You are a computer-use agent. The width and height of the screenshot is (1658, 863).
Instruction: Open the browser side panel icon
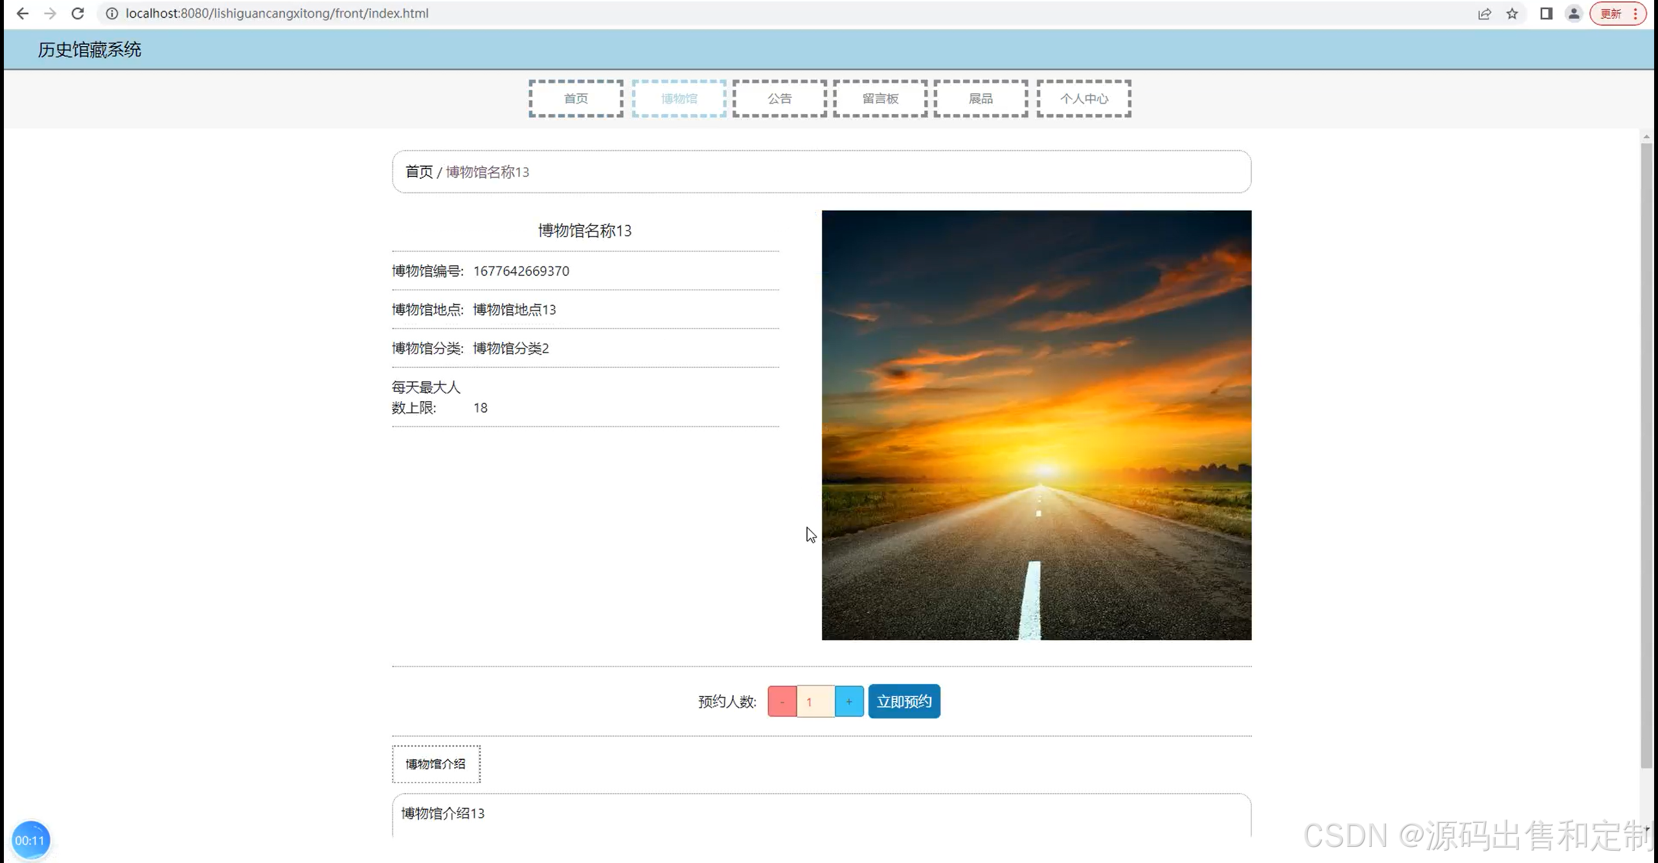pos(1546,14)
